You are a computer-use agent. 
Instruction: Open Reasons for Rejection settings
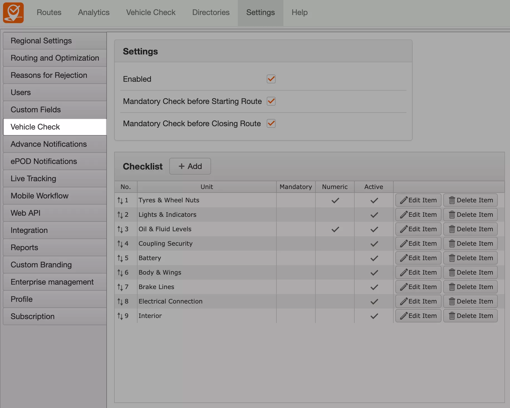click(55, 75)
